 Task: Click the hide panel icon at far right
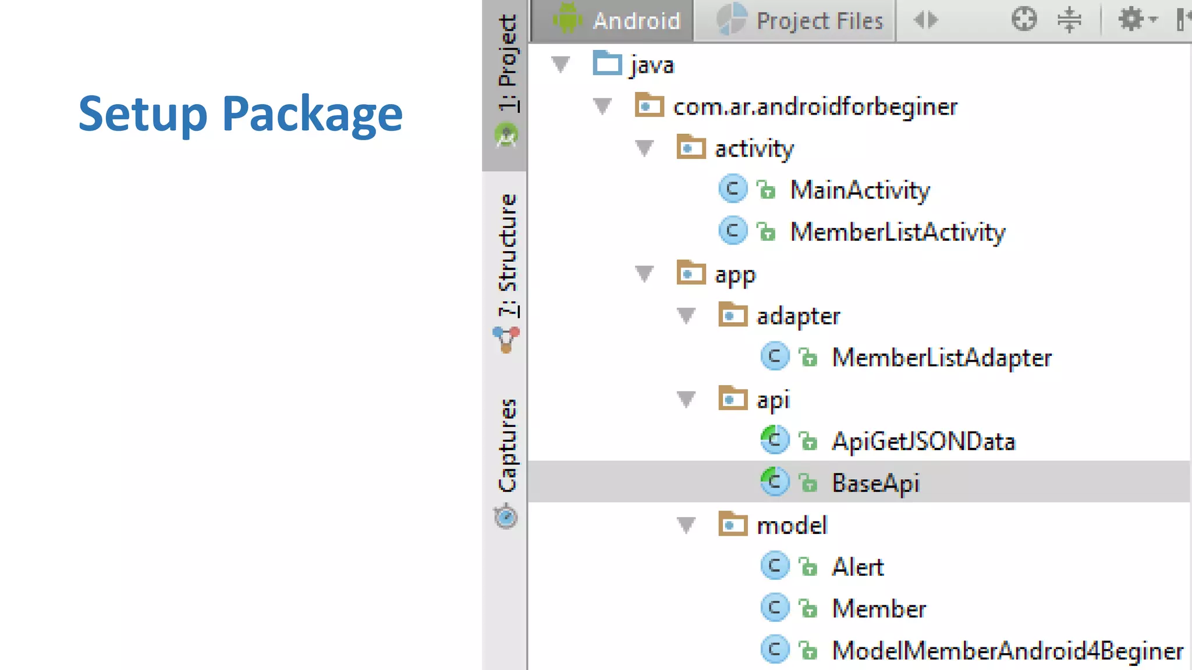click(1183, 19)
